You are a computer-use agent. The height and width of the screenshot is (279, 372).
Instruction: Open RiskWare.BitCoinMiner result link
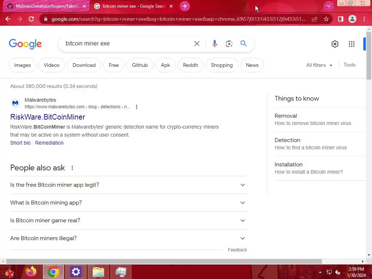(48, 117)
